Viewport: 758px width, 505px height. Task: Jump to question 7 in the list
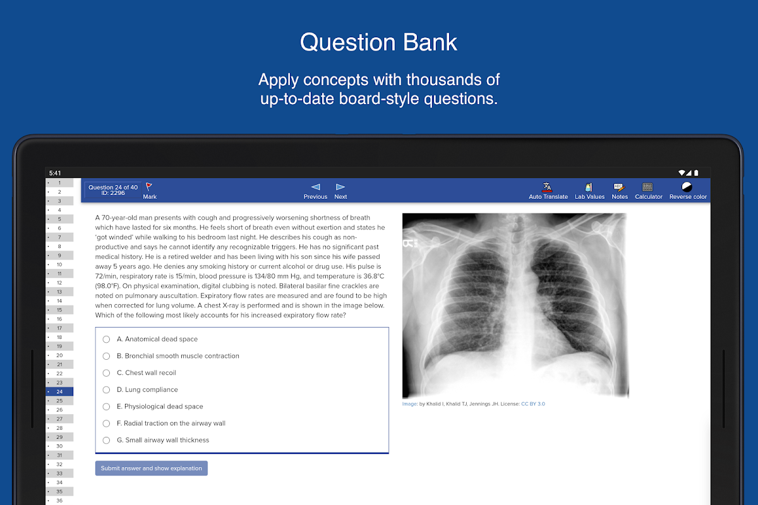(x=59, y=237)
